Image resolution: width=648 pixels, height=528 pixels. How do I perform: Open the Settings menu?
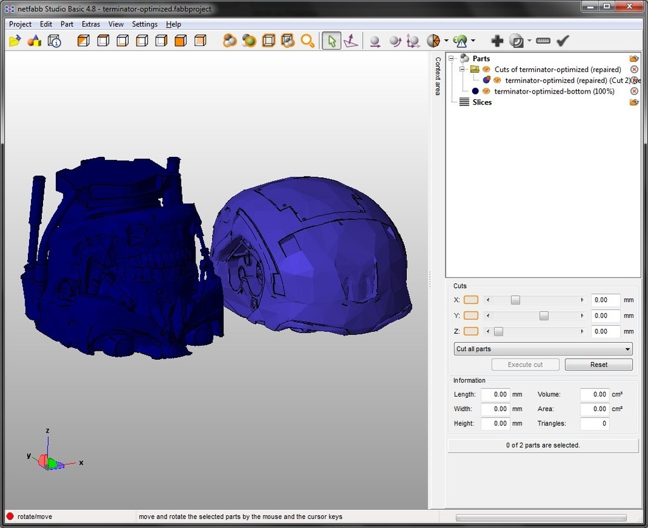(x=145, y=24)
